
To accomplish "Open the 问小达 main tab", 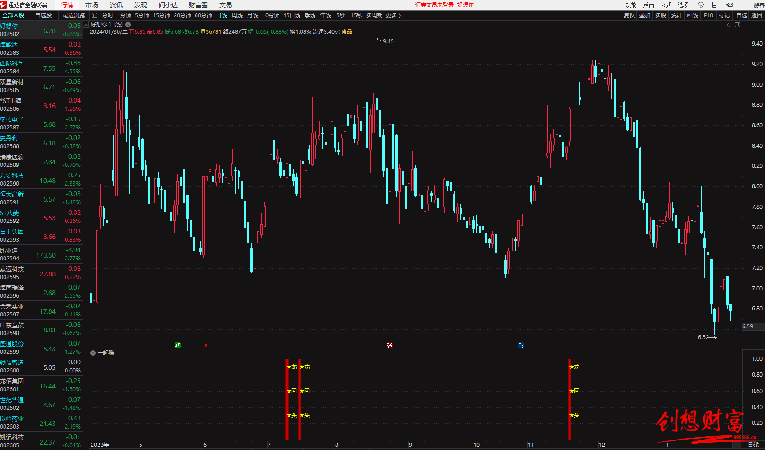I will (168, 5).
